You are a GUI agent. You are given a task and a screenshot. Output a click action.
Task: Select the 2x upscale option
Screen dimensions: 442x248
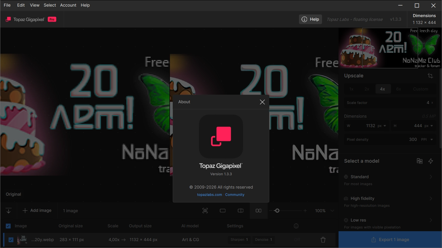[x=367, y=89]
